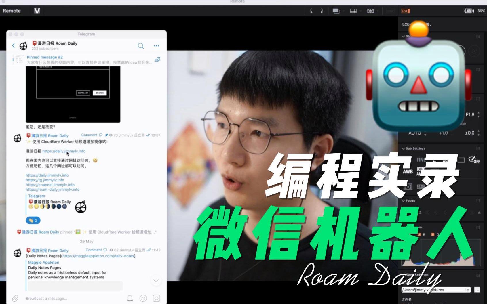
Task: Click the guide lines icon in Remote toolbar
Action: pyautogui.click(x=370, y=11)
